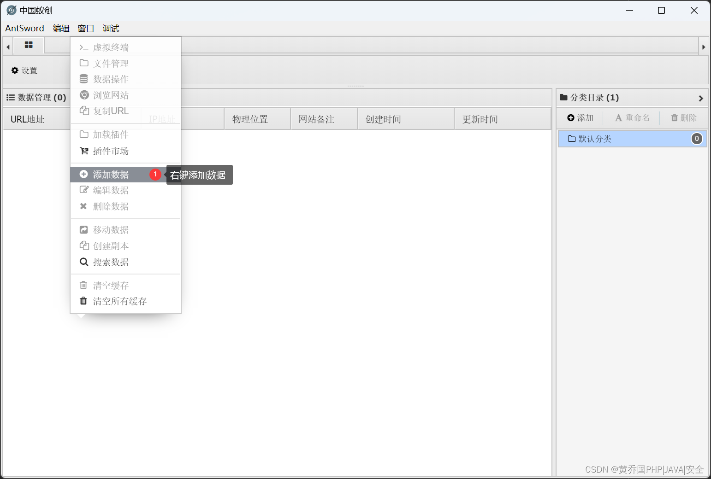Collapse the 分类目录 panel with chevron
Viewport: 711px width, 479px height.
(x=701, y=98)
